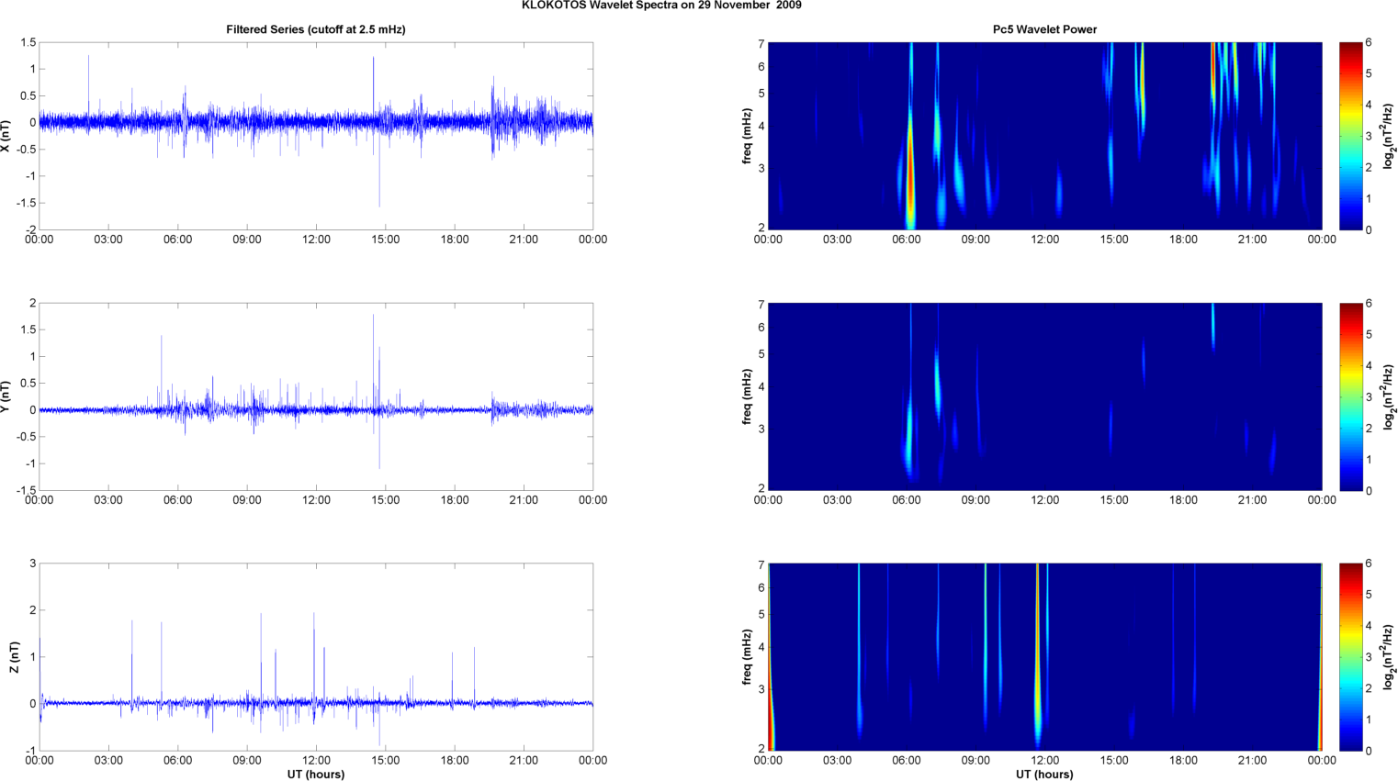Click the 'X (nT)' axis label
The image size is (1398, 781).
coord(6,136)
